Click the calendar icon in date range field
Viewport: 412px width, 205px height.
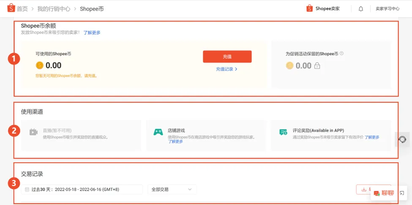coord(27,189)
